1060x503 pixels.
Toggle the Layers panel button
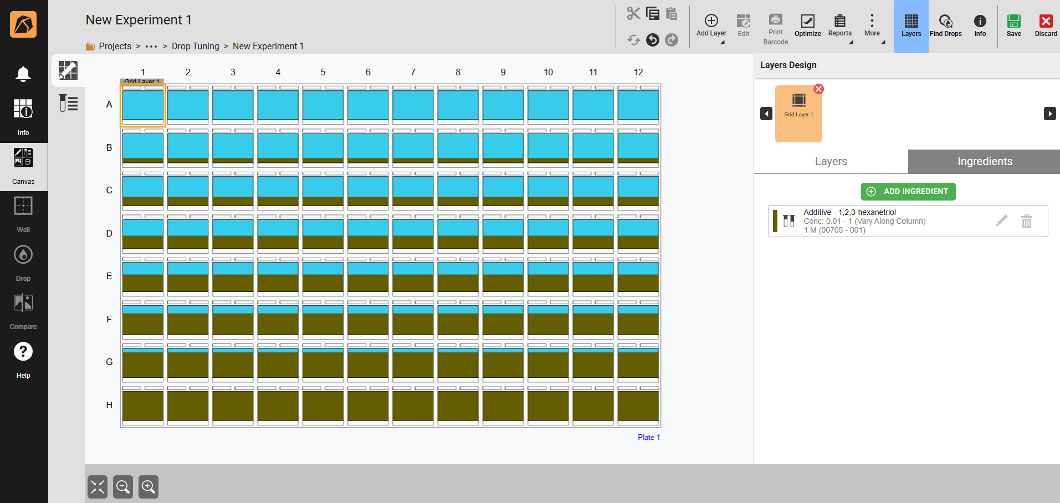(911, 26)
